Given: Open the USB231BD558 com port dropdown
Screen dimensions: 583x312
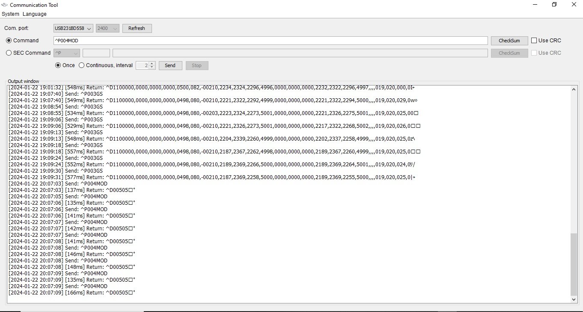Looking at the screenshot, I should coord(73,28).
